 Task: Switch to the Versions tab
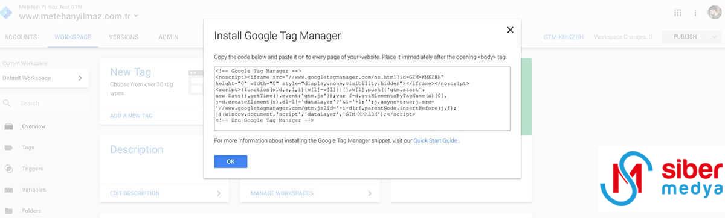click(x=124, y=37)
